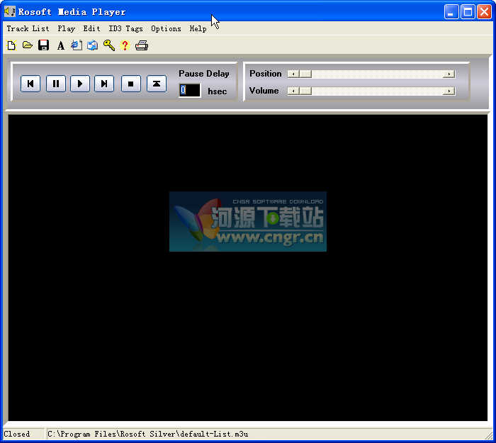Click the red question mark help icon
The width and height of the screenshot is (496, 443).
click(x=125, y=45)
